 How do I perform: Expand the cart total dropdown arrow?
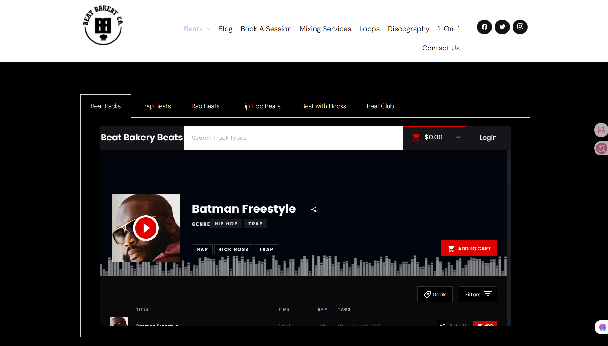pos(458,138)
